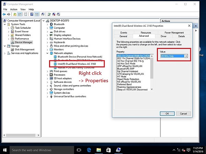Switch to the Power Management tab
The image size is (206, 154).
tap(174, 33)
